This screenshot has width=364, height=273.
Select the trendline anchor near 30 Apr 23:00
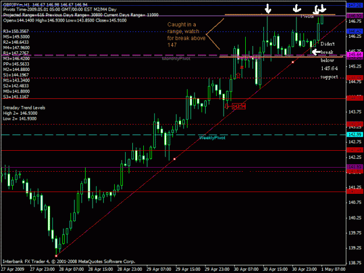[x=293, y=62]
